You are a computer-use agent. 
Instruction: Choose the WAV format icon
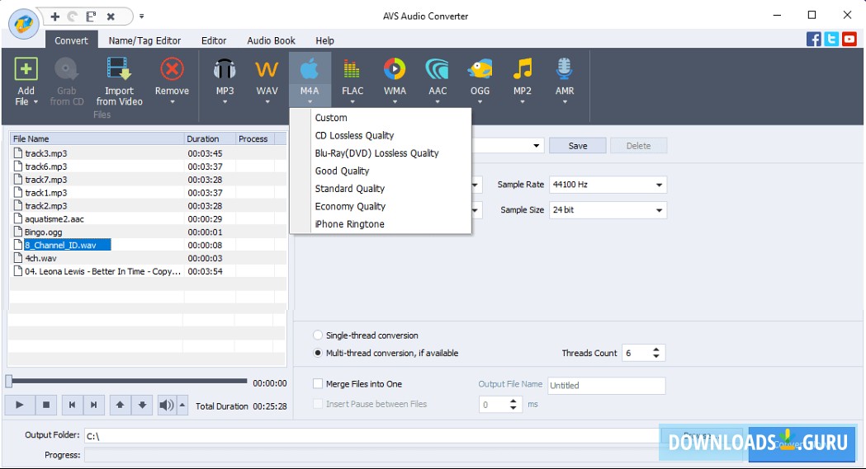[267, 70]
